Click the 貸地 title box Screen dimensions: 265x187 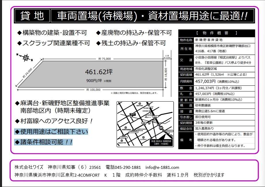point(32,16)
